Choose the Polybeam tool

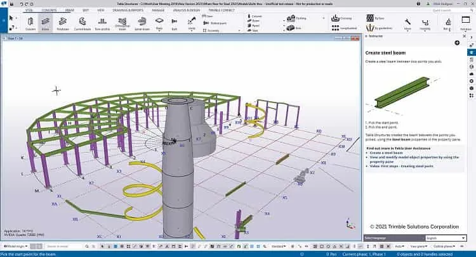(x=63, y=23)
